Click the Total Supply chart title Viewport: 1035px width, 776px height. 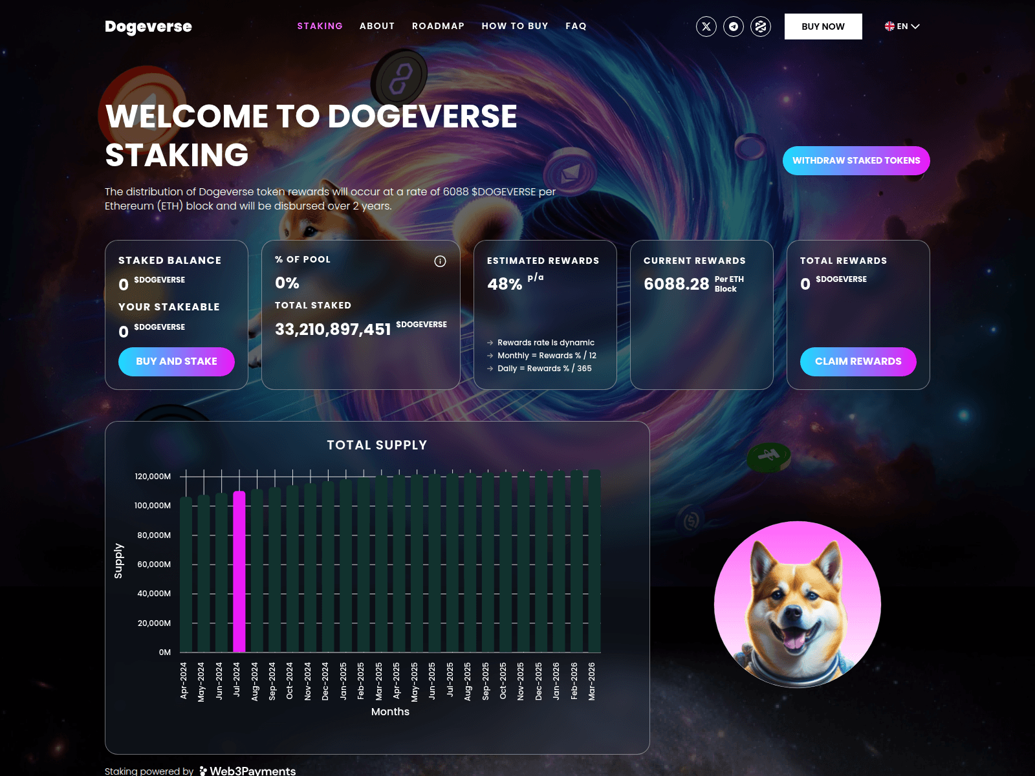pyautogui.click(x=377, y=445)
